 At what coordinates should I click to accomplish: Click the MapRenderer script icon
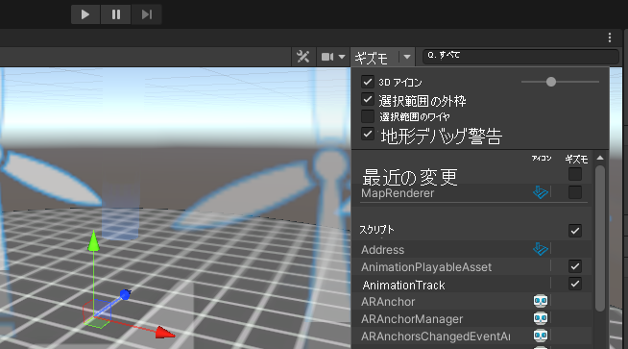(x=541, y=192)
